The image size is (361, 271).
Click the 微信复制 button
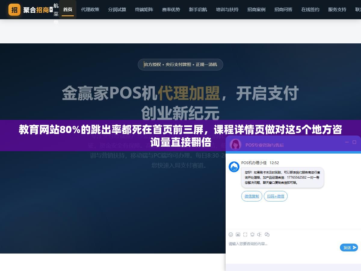251,196
